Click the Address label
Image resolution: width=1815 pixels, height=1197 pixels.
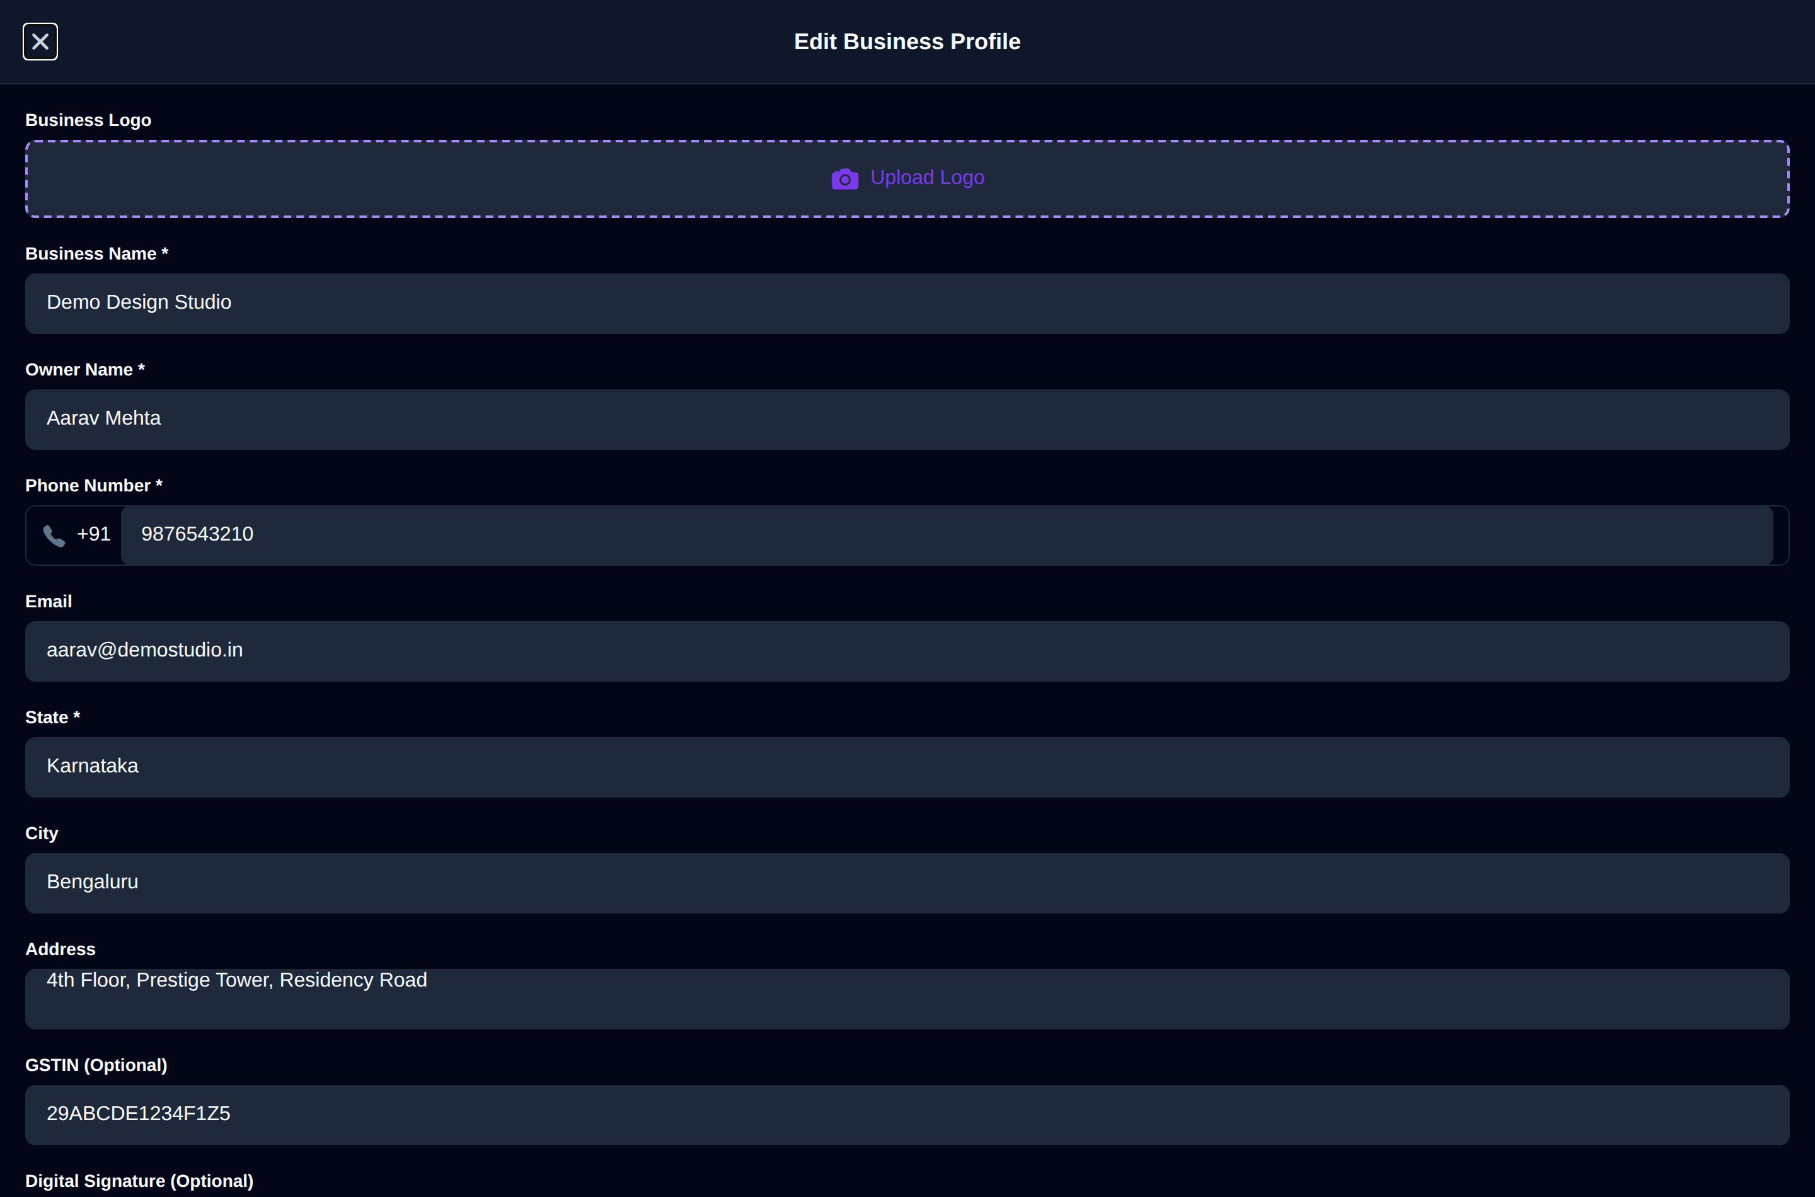click(x=60, y=949)
